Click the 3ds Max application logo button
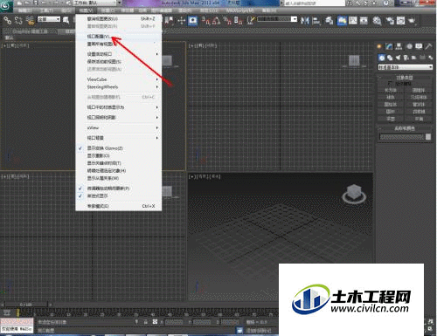This screenshot has width=437, height=336. (x=6, y=6)
